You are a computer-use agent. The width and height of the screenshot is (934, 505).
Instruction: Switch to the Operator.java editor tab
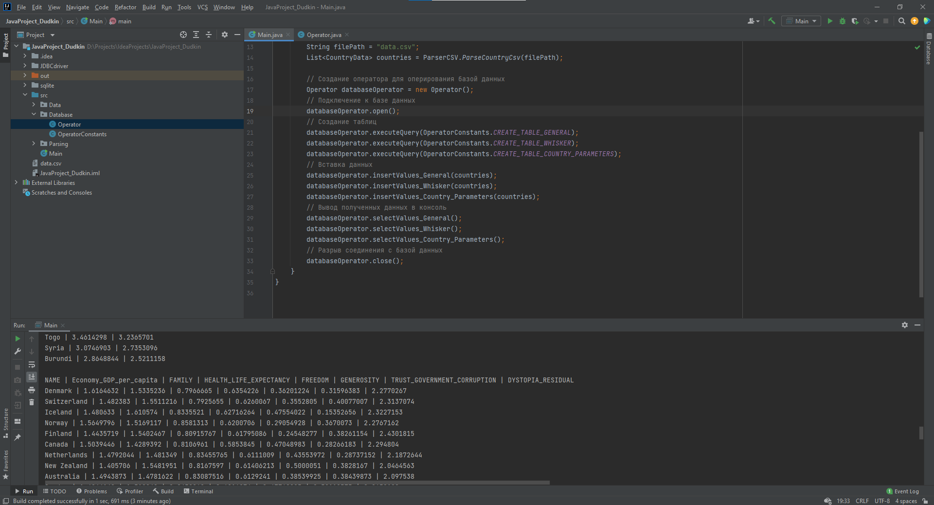pyautogui.click(x=323, y=35)
